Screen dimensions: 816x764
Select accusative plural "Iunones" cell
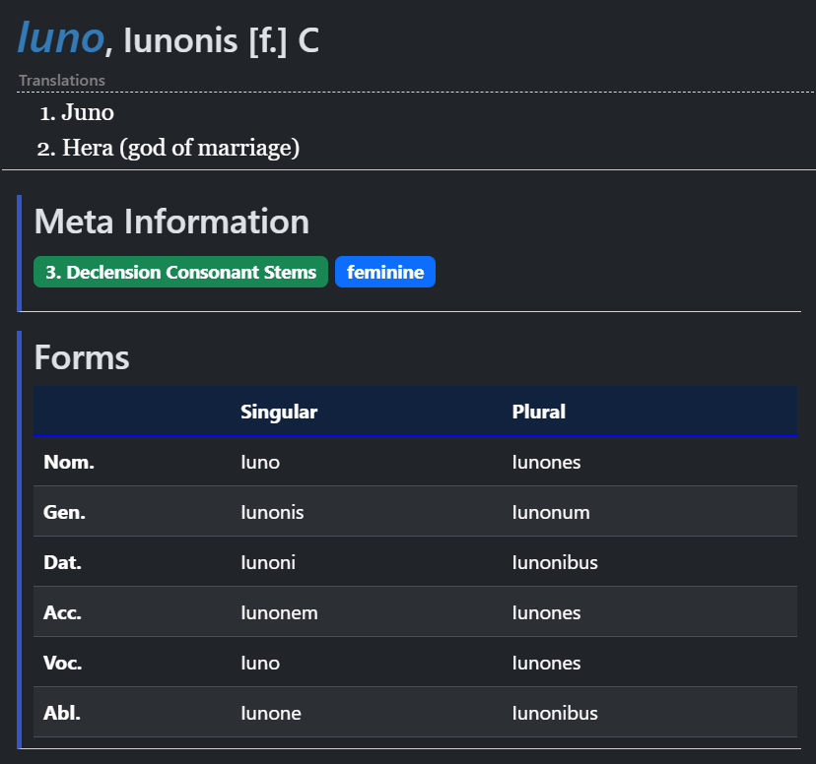click(546, 612)
